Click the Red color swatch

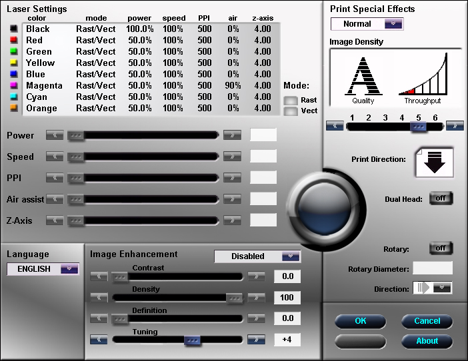14,40
